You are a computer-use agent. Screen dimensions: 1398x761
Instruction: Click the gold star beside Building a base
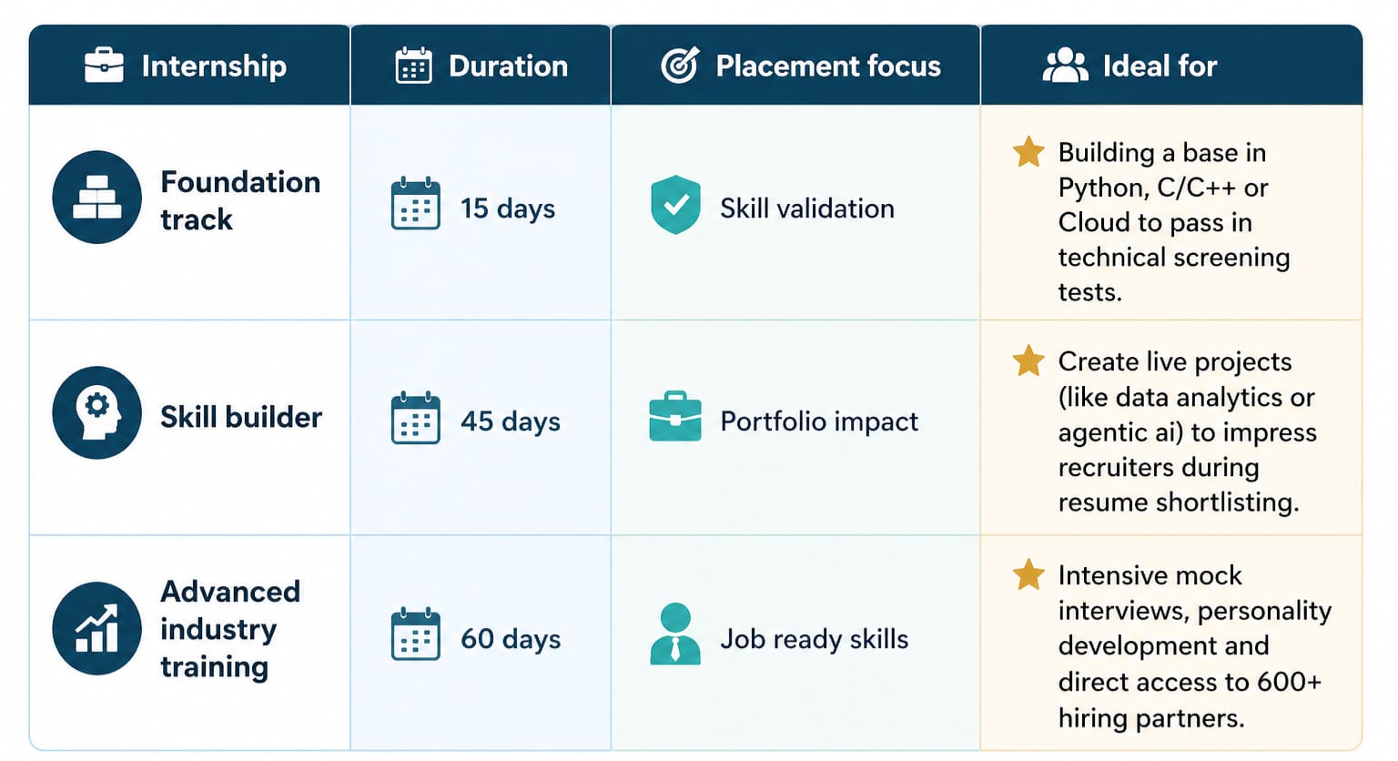click(x=1028, y=152)
